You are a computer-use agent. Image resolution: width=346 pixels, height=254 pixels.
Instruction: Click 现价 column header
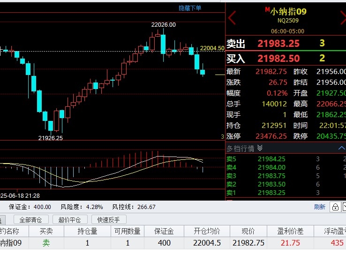pos(248,231)
